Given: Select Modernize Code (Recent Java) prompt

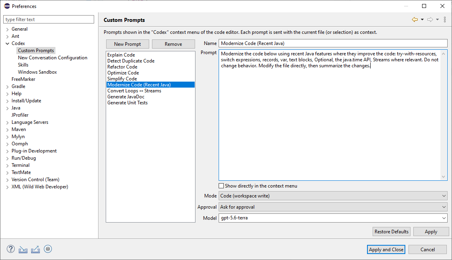Looking at the screenshot, I should pos(150,85).
